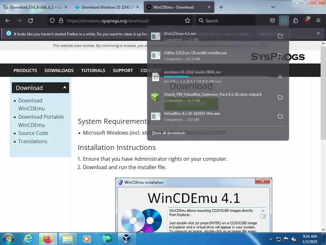Viewport: 326px width, 245px height.
Task: Click the Search box in toolbar
Action: click(x=226, y=21)
